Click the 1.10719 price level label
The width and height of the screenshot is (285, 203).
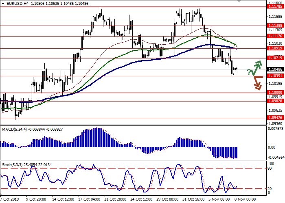pyautogui.click(x=275, y=58)
